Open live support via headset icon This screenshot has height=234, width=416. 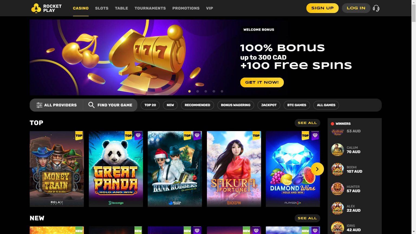tap(376, 8)
